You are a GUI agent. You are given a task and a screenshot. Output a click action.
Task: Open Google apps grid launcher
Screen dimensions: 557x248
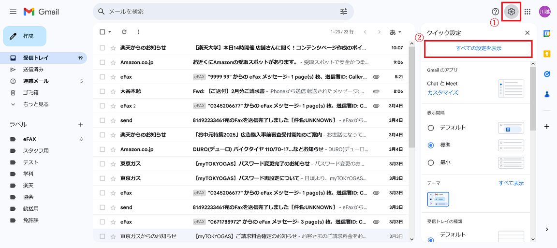tap(528, 12)
